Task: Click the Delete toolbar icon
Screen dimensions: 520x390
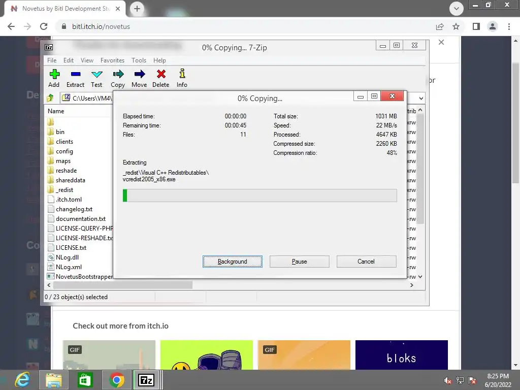Action: pyautogui.click(x=161, y=79)
